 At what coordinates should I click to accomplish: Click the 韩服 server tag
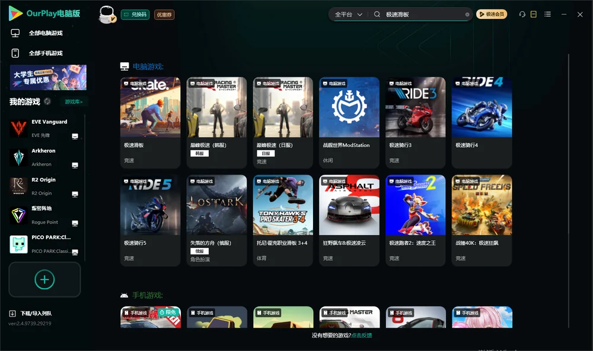tap(200, 154)
